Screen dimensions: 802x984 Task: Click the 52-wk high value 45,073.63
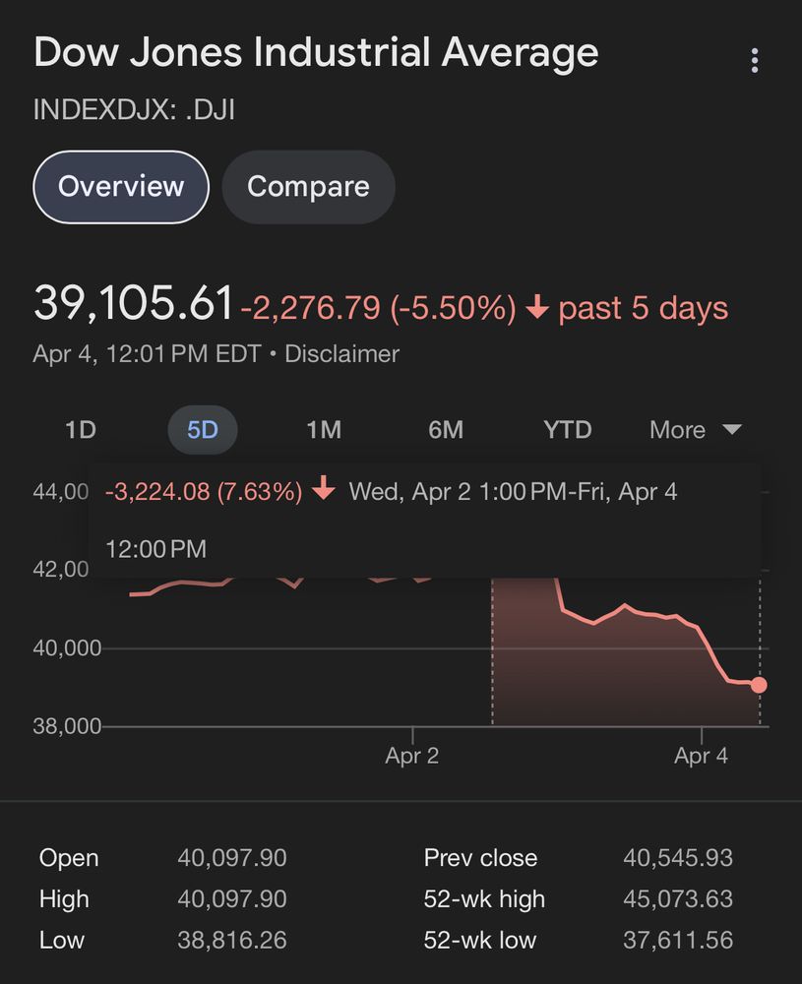[x=677, y=899]
